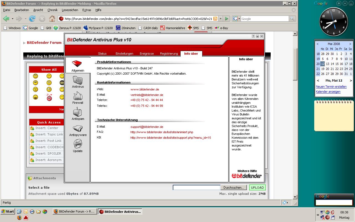Click the green Go arrow beside address bar
355x222 pixels.
(227, 19)
